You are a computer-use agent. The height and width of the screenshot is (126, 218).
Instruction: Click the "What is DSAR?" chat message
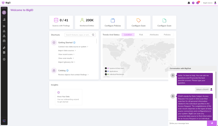click(202, 90)
